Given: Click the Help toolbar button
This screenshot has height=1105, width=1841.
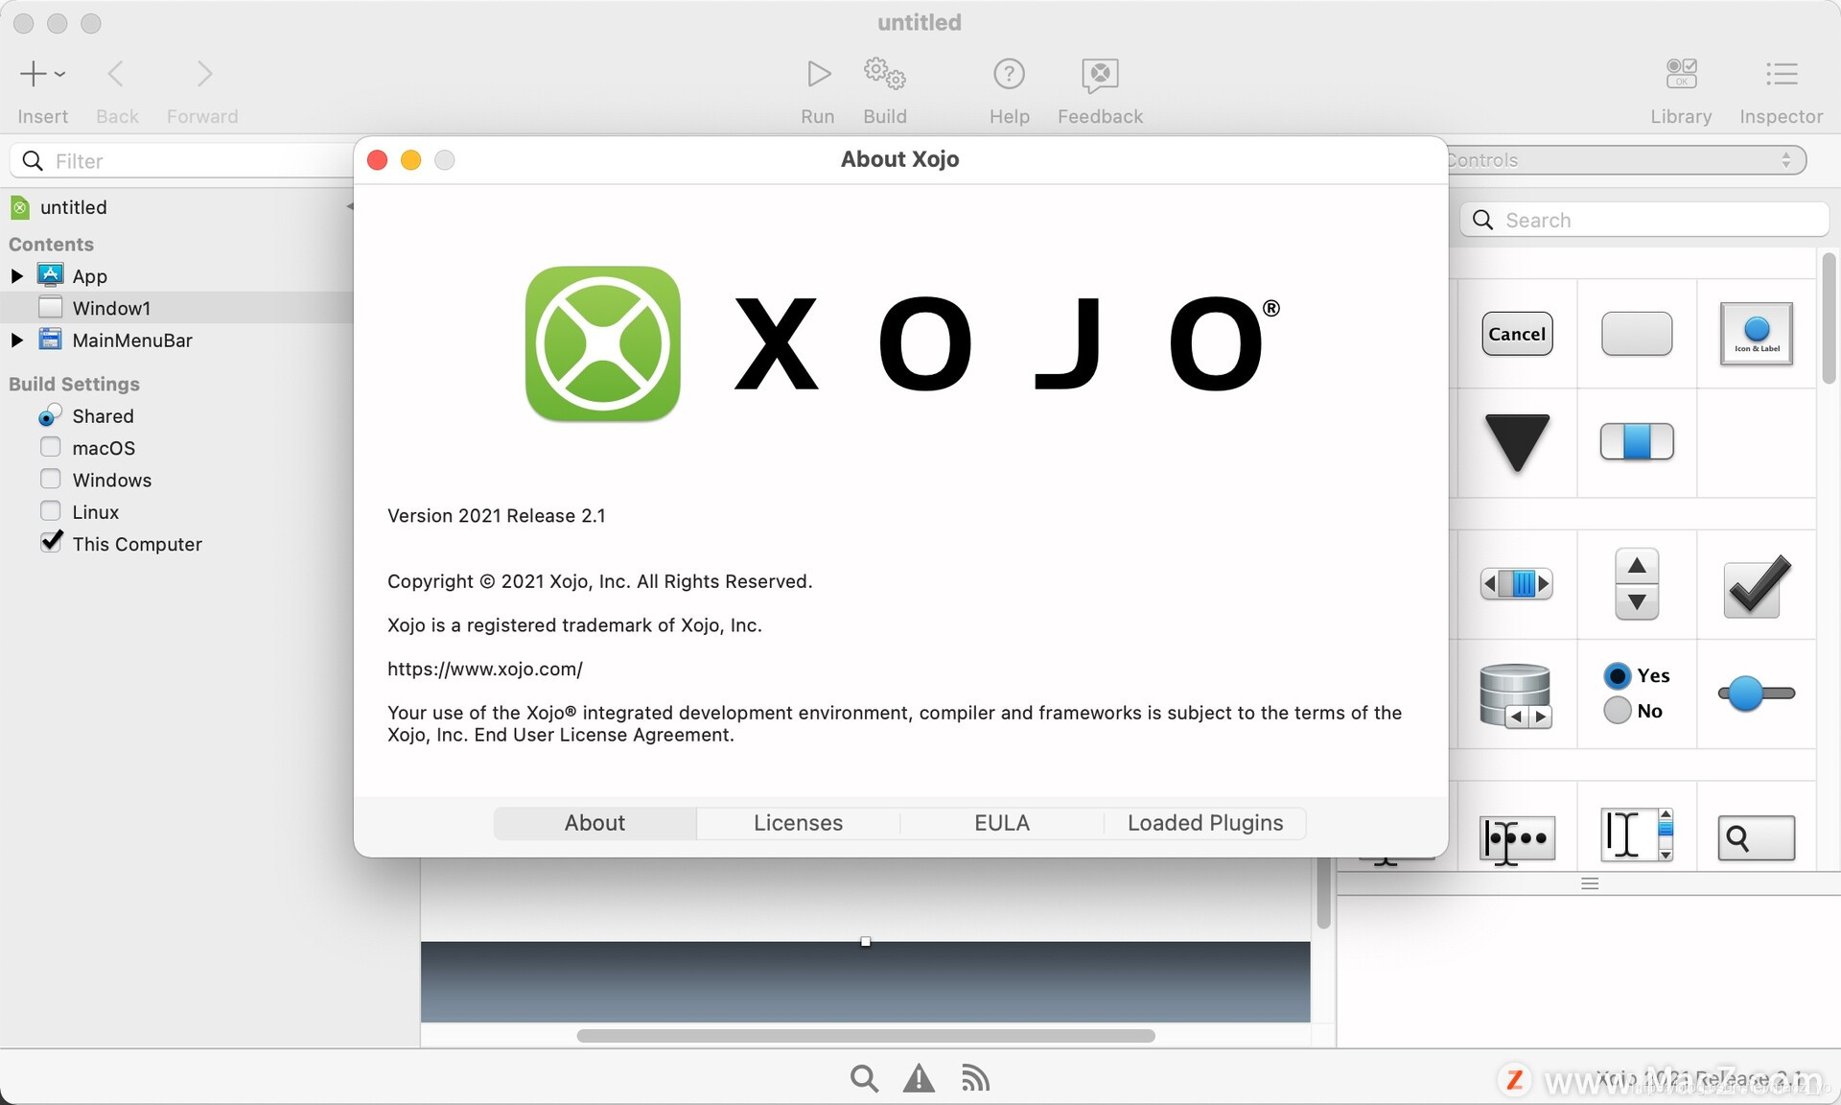Looking at the screenshot, I should click(1009, 74).
